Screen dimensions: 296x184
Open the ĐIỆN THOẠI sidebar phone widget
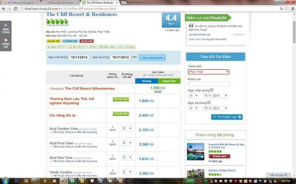coord(6,29)
